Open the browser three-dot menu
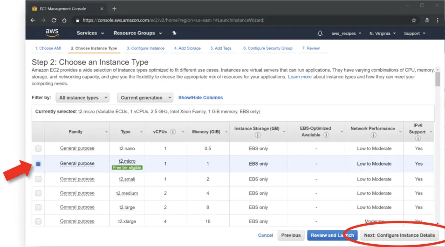This screenshot has width=445, height=247. point(438,20)
